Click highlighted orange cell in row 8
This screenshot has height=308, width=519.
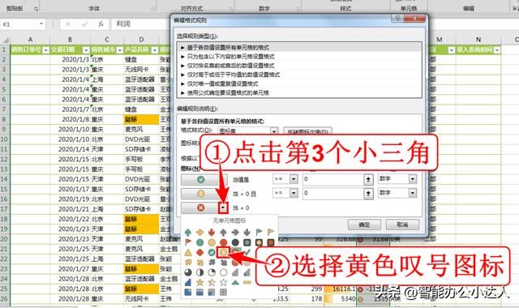tap(141, 119)
